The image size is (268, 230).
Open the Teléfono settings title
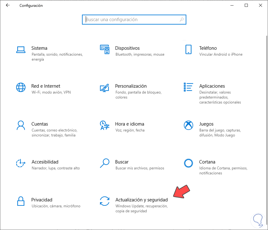(x=208, y=48)
